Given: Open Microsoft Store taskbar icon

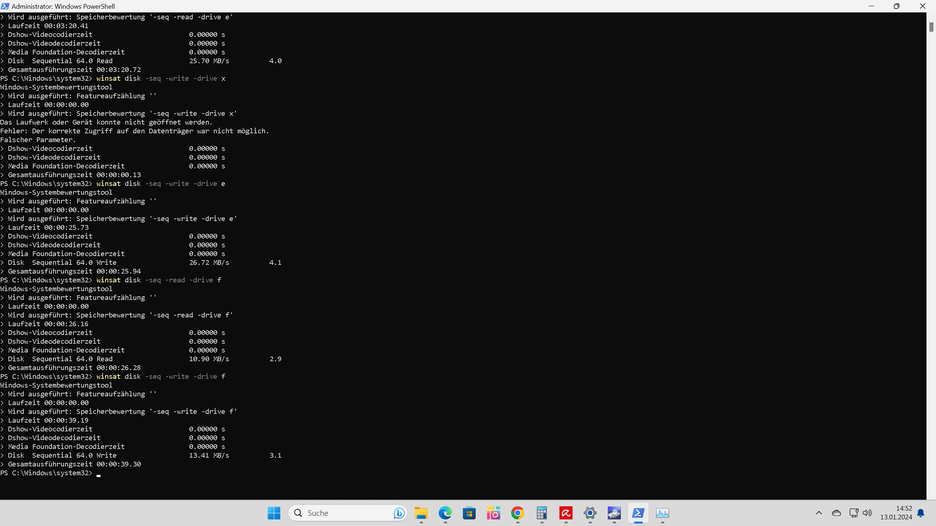Looking at the screenshot, I should [469, 513].
